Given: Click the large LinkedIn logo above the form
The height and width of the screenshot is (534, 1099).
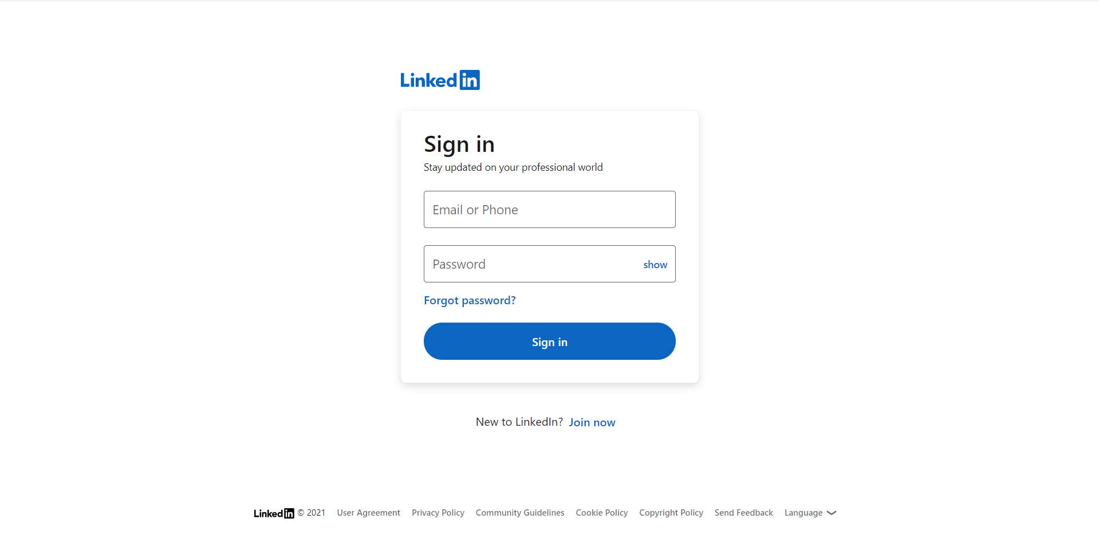Looking at the screenshot, I should tap(440, 80).
